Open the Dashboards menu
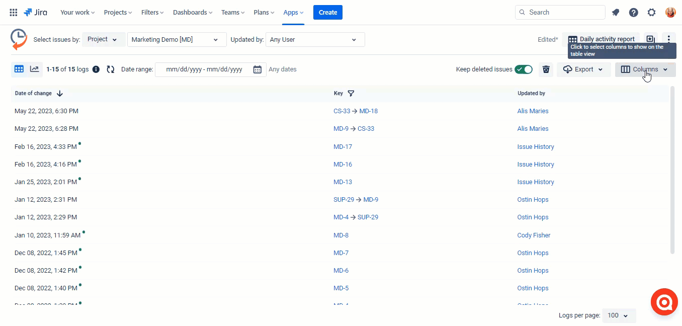 193,13
